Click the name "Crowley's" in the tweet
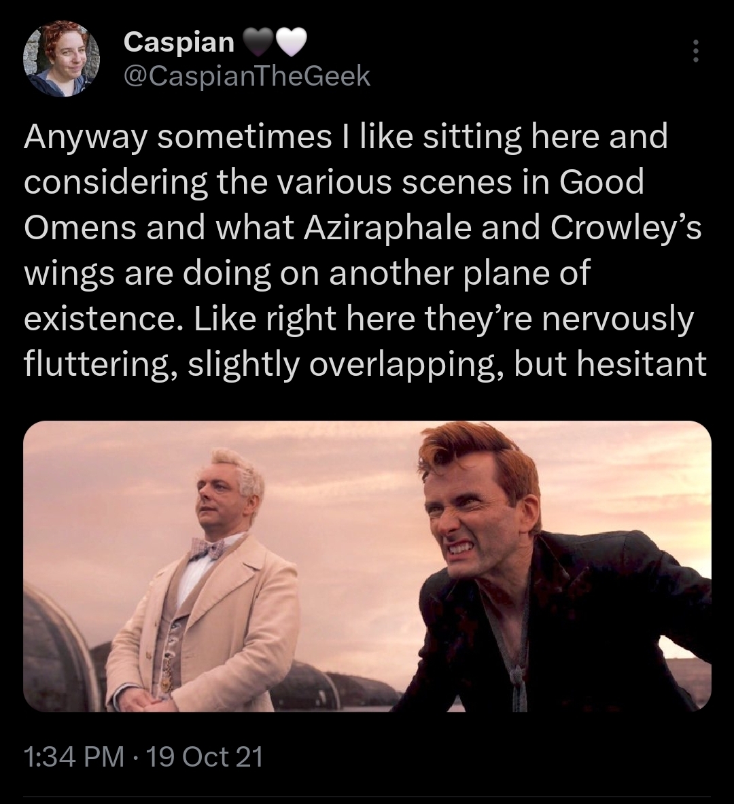 (x=626, y=228)
